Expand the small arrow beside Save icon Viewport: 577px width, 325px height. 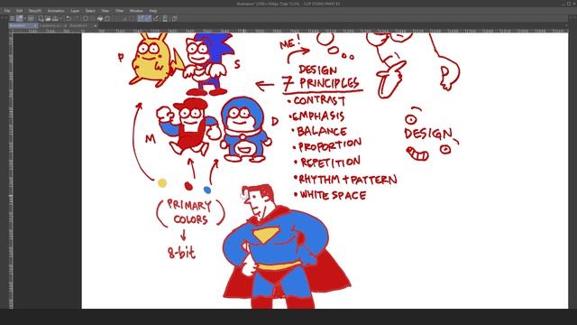coord(60,18)
